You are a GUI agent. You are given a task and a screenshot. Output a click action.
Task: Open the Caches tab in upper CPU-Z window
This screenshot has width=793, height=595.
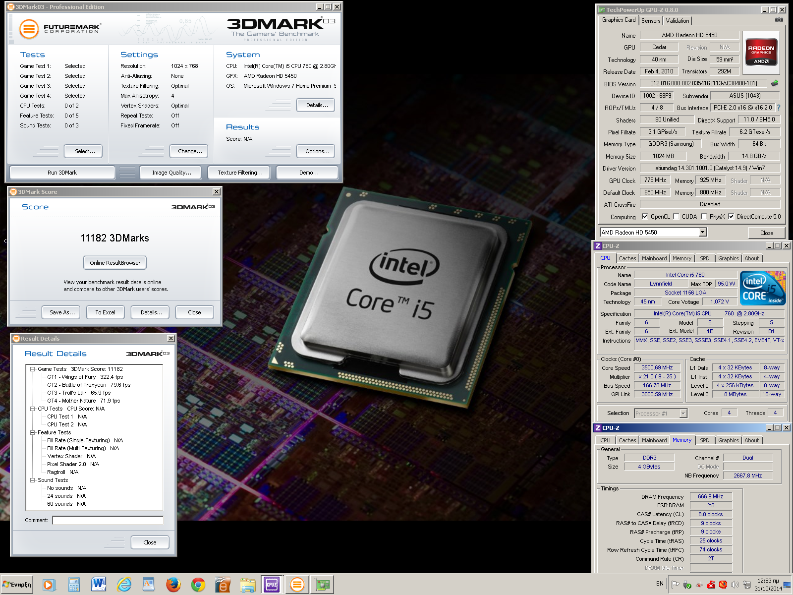(627, 258)
